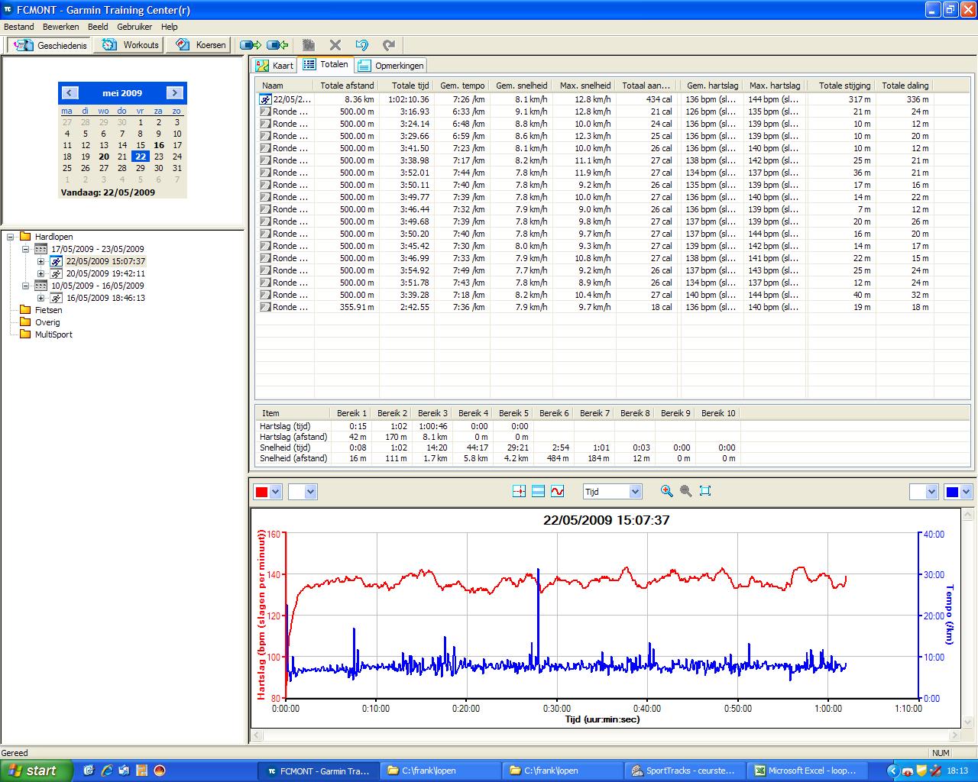Open the red left-axis color dropdown
This screenshot has height=782, width=978.
pos(276,492)
